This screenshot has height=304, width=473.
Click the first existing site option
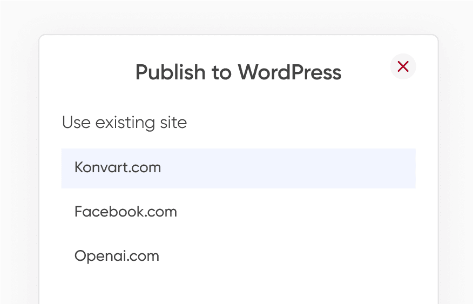pos(238,168)
